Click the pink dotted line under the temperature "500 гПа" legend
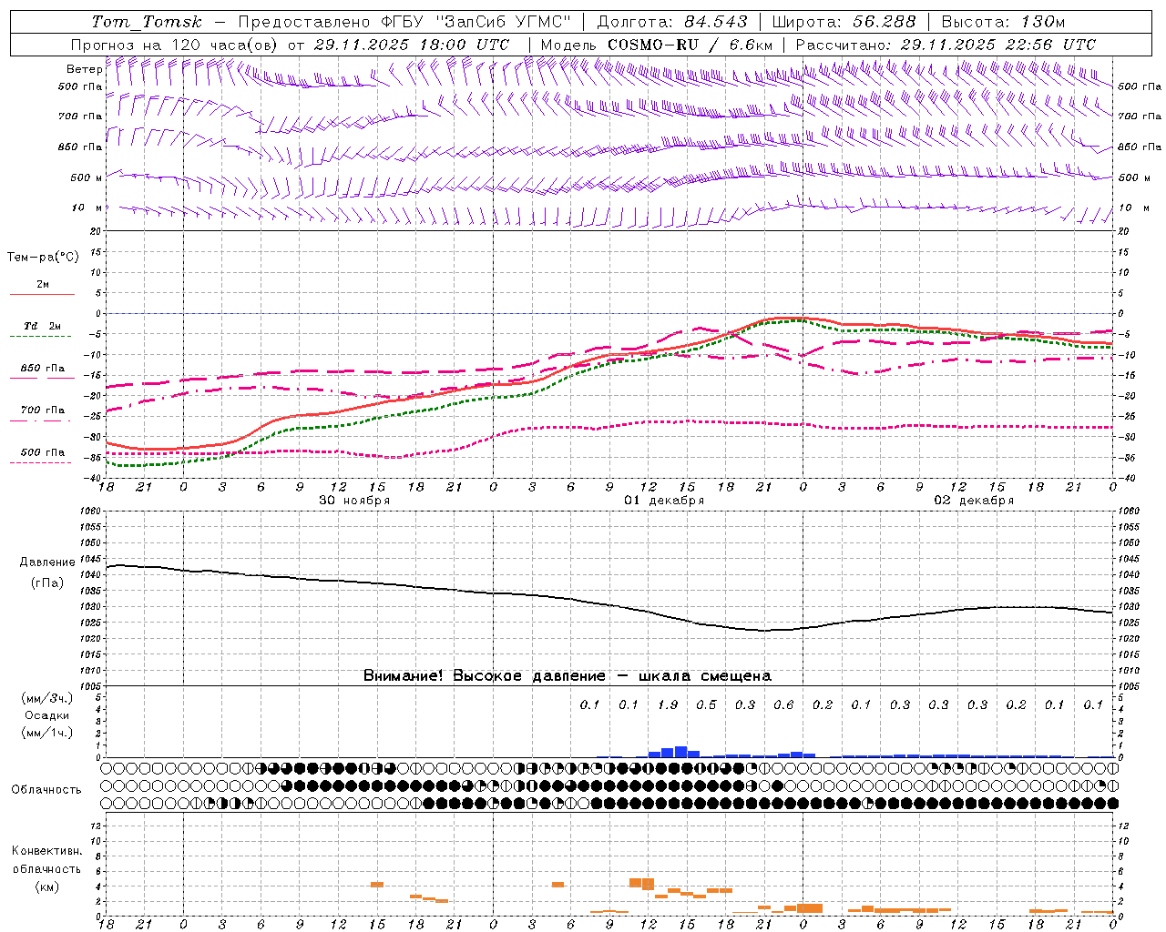1166x932 pixels. tap(42, 462)
